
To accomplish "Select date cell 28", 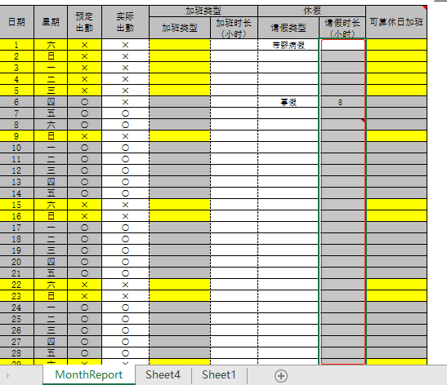I will coord(16,353).
